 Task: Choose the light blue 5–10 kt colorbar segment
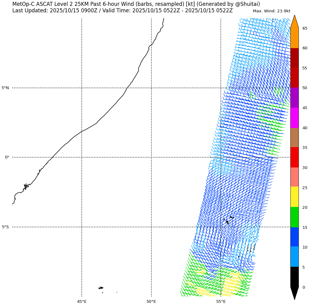[295, 257]
